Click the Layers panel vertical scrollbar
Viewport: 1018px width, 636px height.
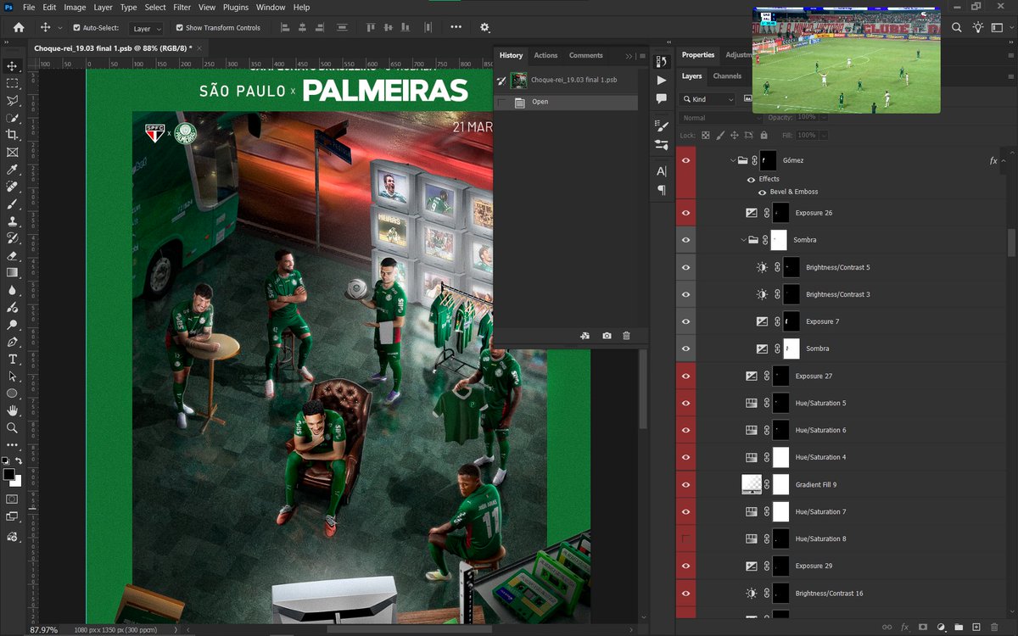point(1010,243)
